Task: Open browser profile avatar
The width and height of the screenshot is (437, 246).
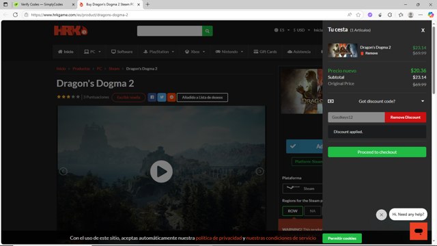Action: point(410,15)
